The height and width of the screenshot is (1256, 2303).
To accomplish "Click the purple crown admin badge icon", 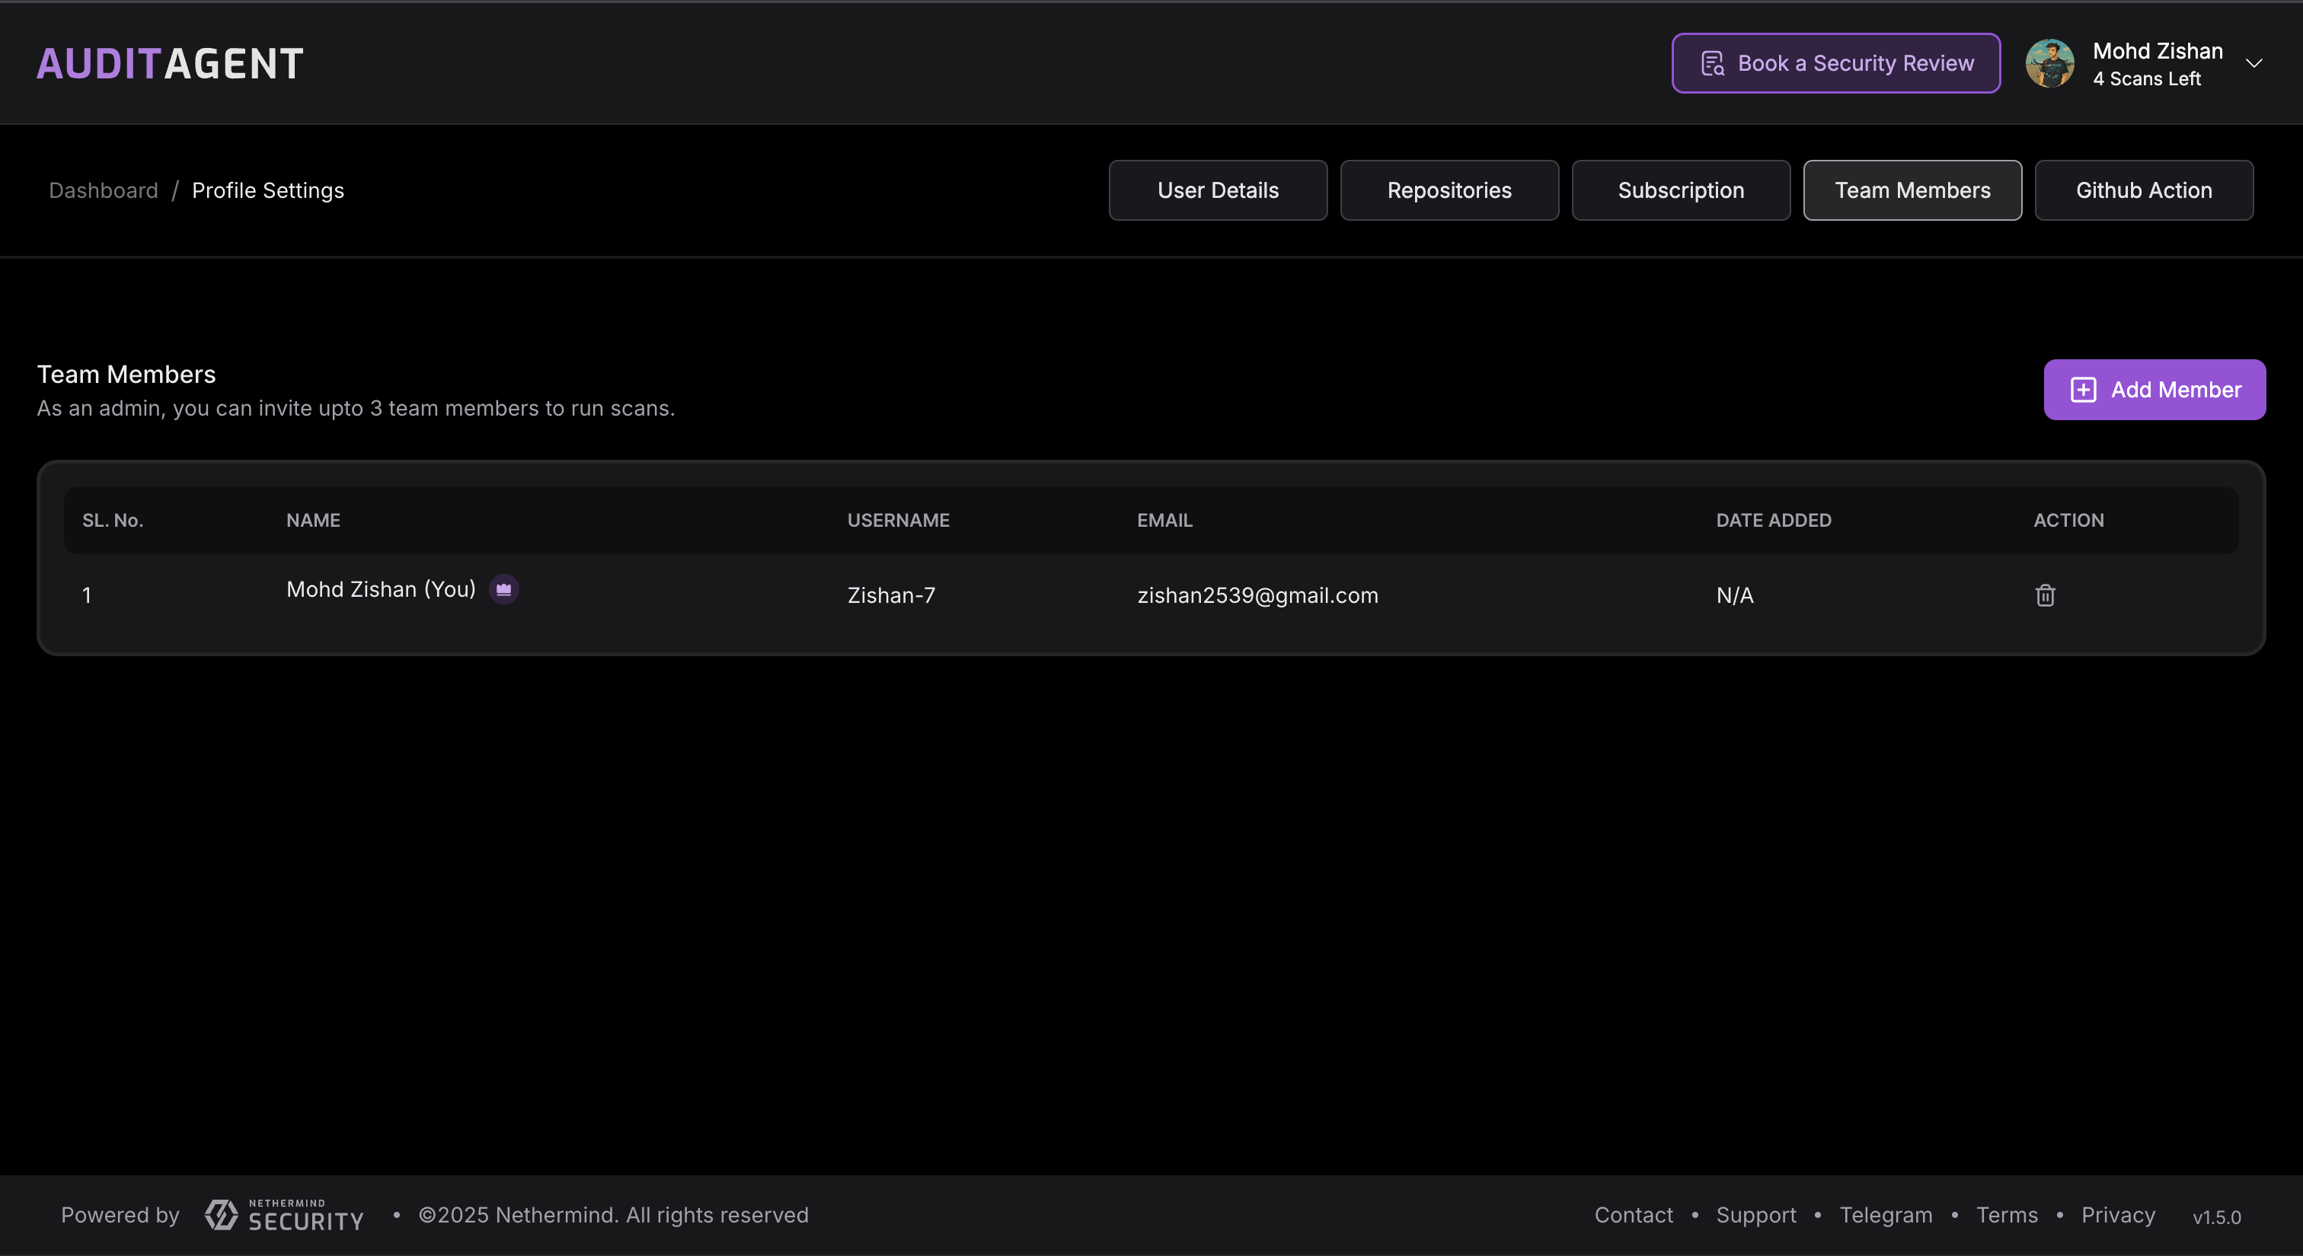I will coord(504,590).
